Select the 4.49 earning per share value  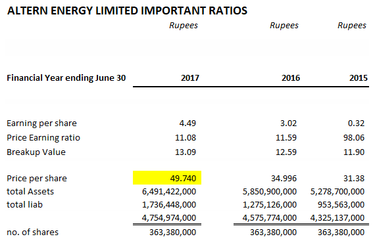(187, 123)
